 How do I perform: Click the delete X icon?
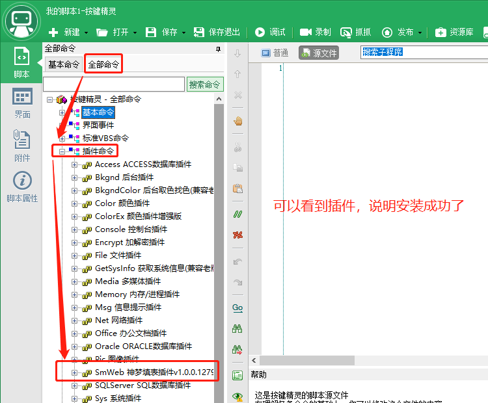coord(237,95)
